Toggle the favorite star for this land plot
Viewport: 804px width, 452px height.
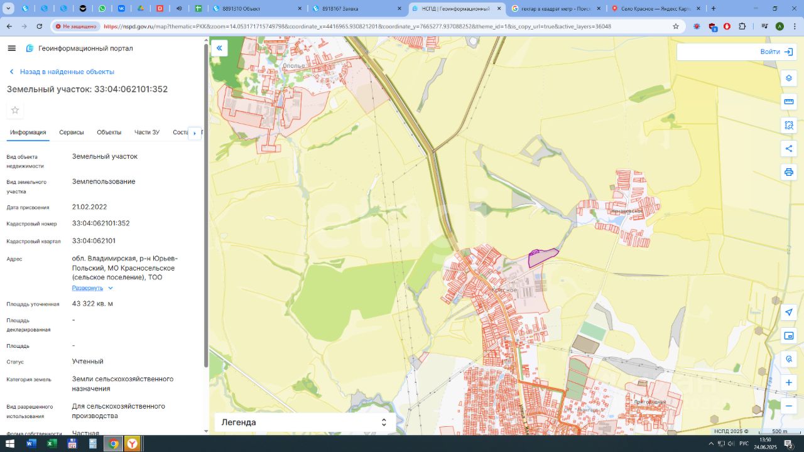point(15,110)
